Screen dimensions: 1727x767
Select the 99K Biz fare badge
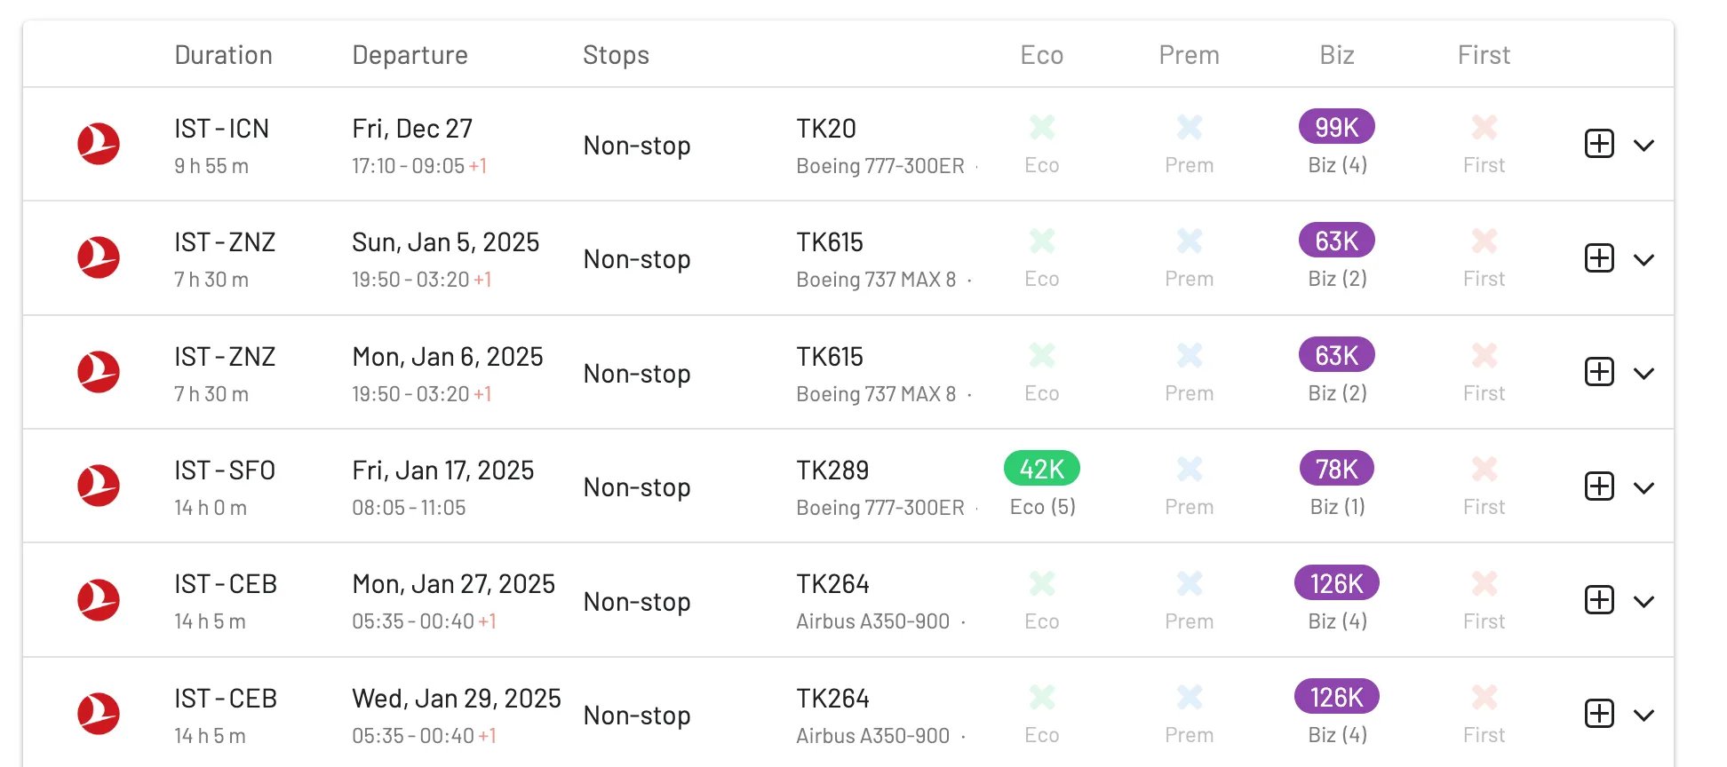(x=1336, y=127)
